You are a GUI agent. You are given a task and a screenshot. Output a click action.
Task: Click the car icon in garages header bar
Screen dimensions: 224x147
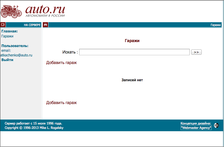pyautogui.click(x=45, y=25)
